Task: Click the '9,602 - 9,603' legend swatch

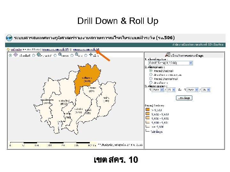Action: (148, 114)
